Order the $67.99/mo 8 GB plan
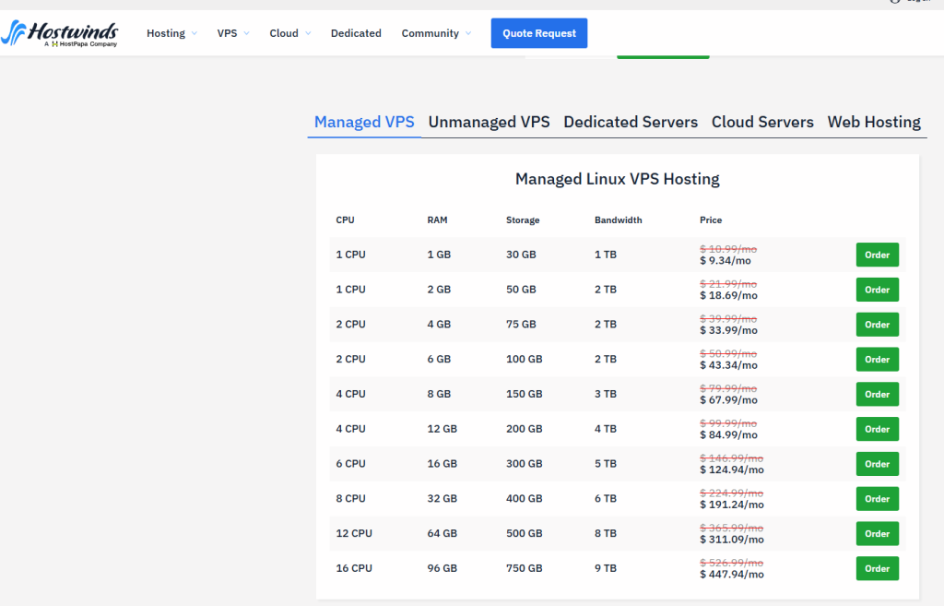944x606 pixels. (878, 395)
